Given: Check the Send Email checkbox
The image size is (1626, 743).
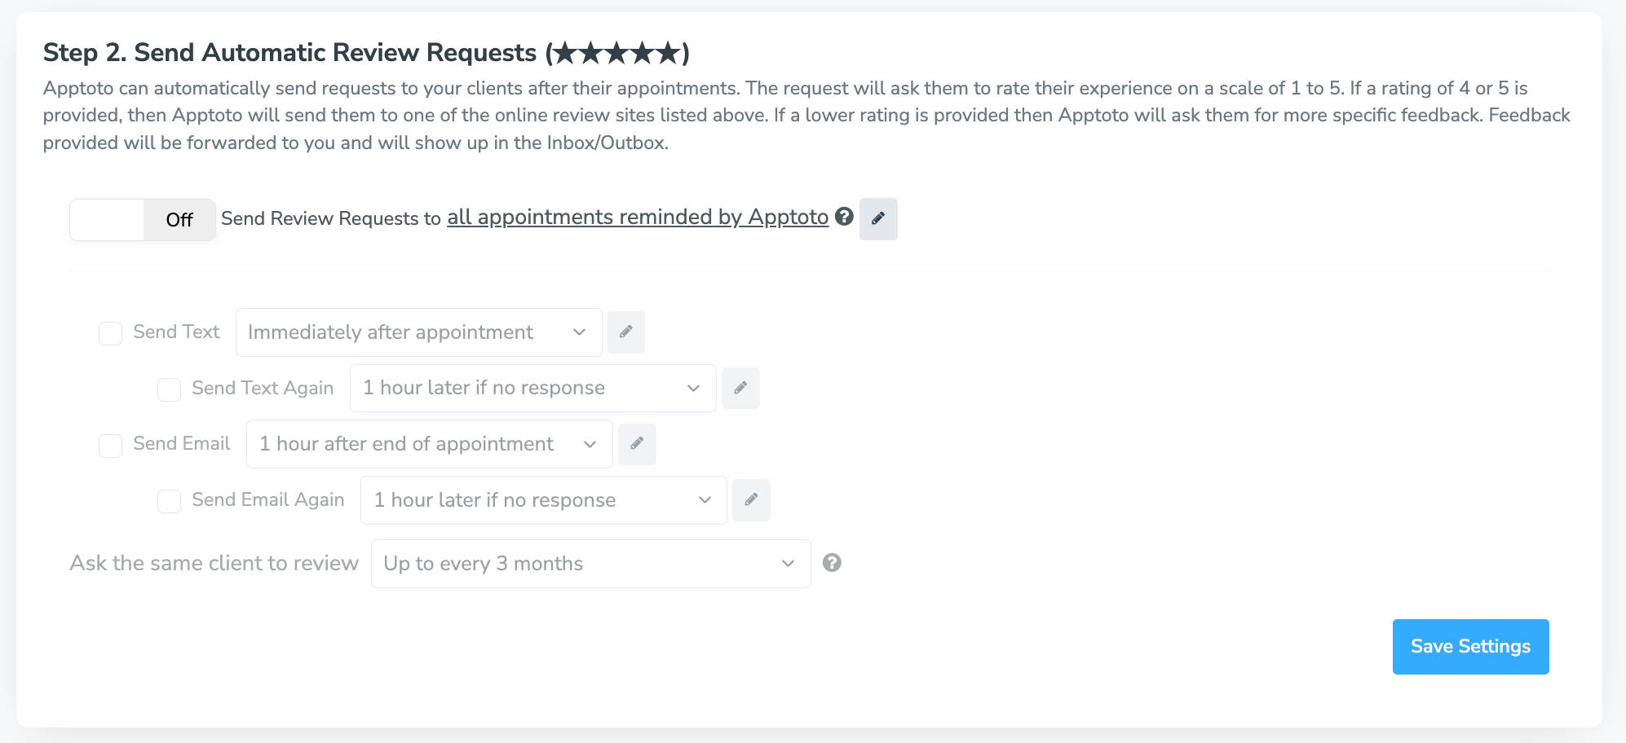Looking at the screenshot, I should click(x=111, y=446).
